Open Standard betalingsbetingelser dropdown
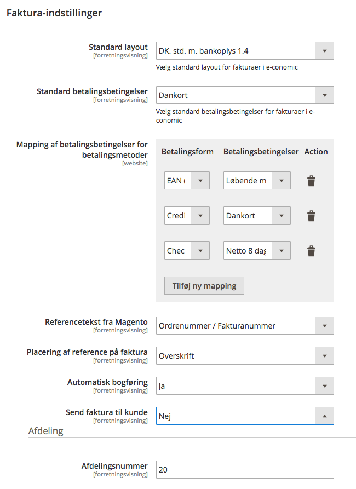The height and width of the screenshot is (489, 356). (244, 95)
